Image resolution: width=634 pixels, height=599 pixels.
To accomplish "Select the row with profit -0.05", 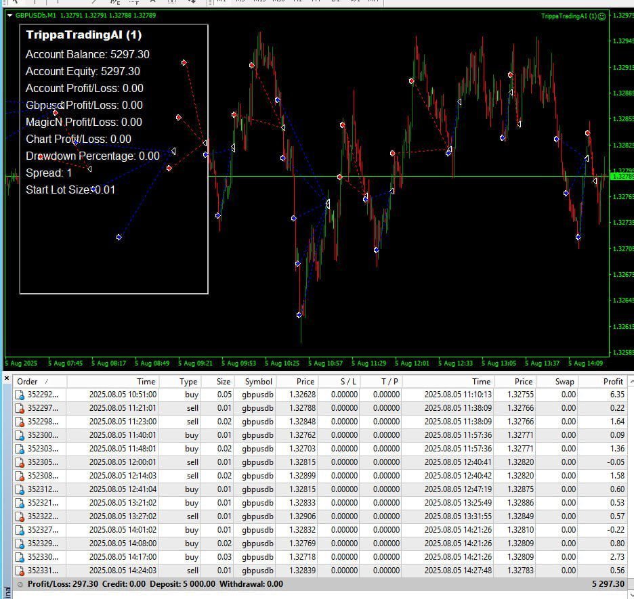I will pyautogui.click(x=320, y=462).
